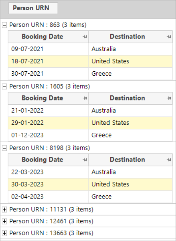This screenshot has width=176, height=241.
Task: Select the highlighted 18-07-2021 United States row
Action: (90, 61)
